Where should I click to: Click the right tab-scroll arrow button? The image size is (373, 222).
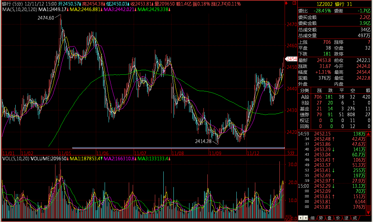coord(306,218)
